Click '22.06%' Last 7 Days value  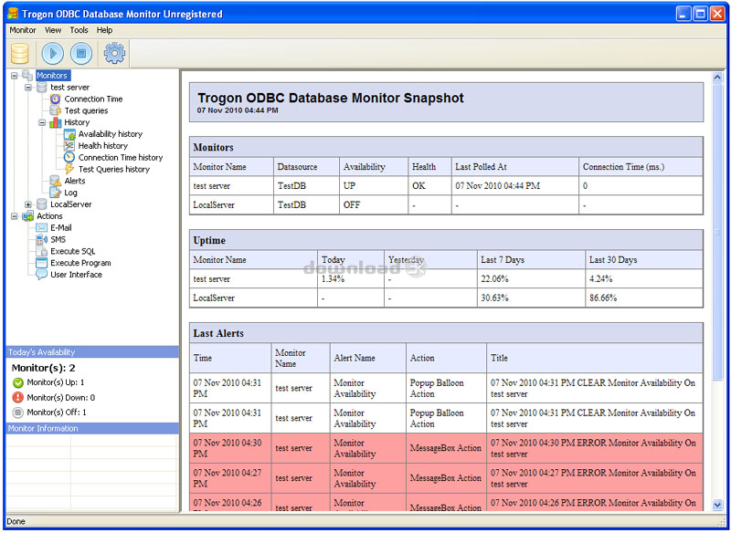tap(494, 279)
